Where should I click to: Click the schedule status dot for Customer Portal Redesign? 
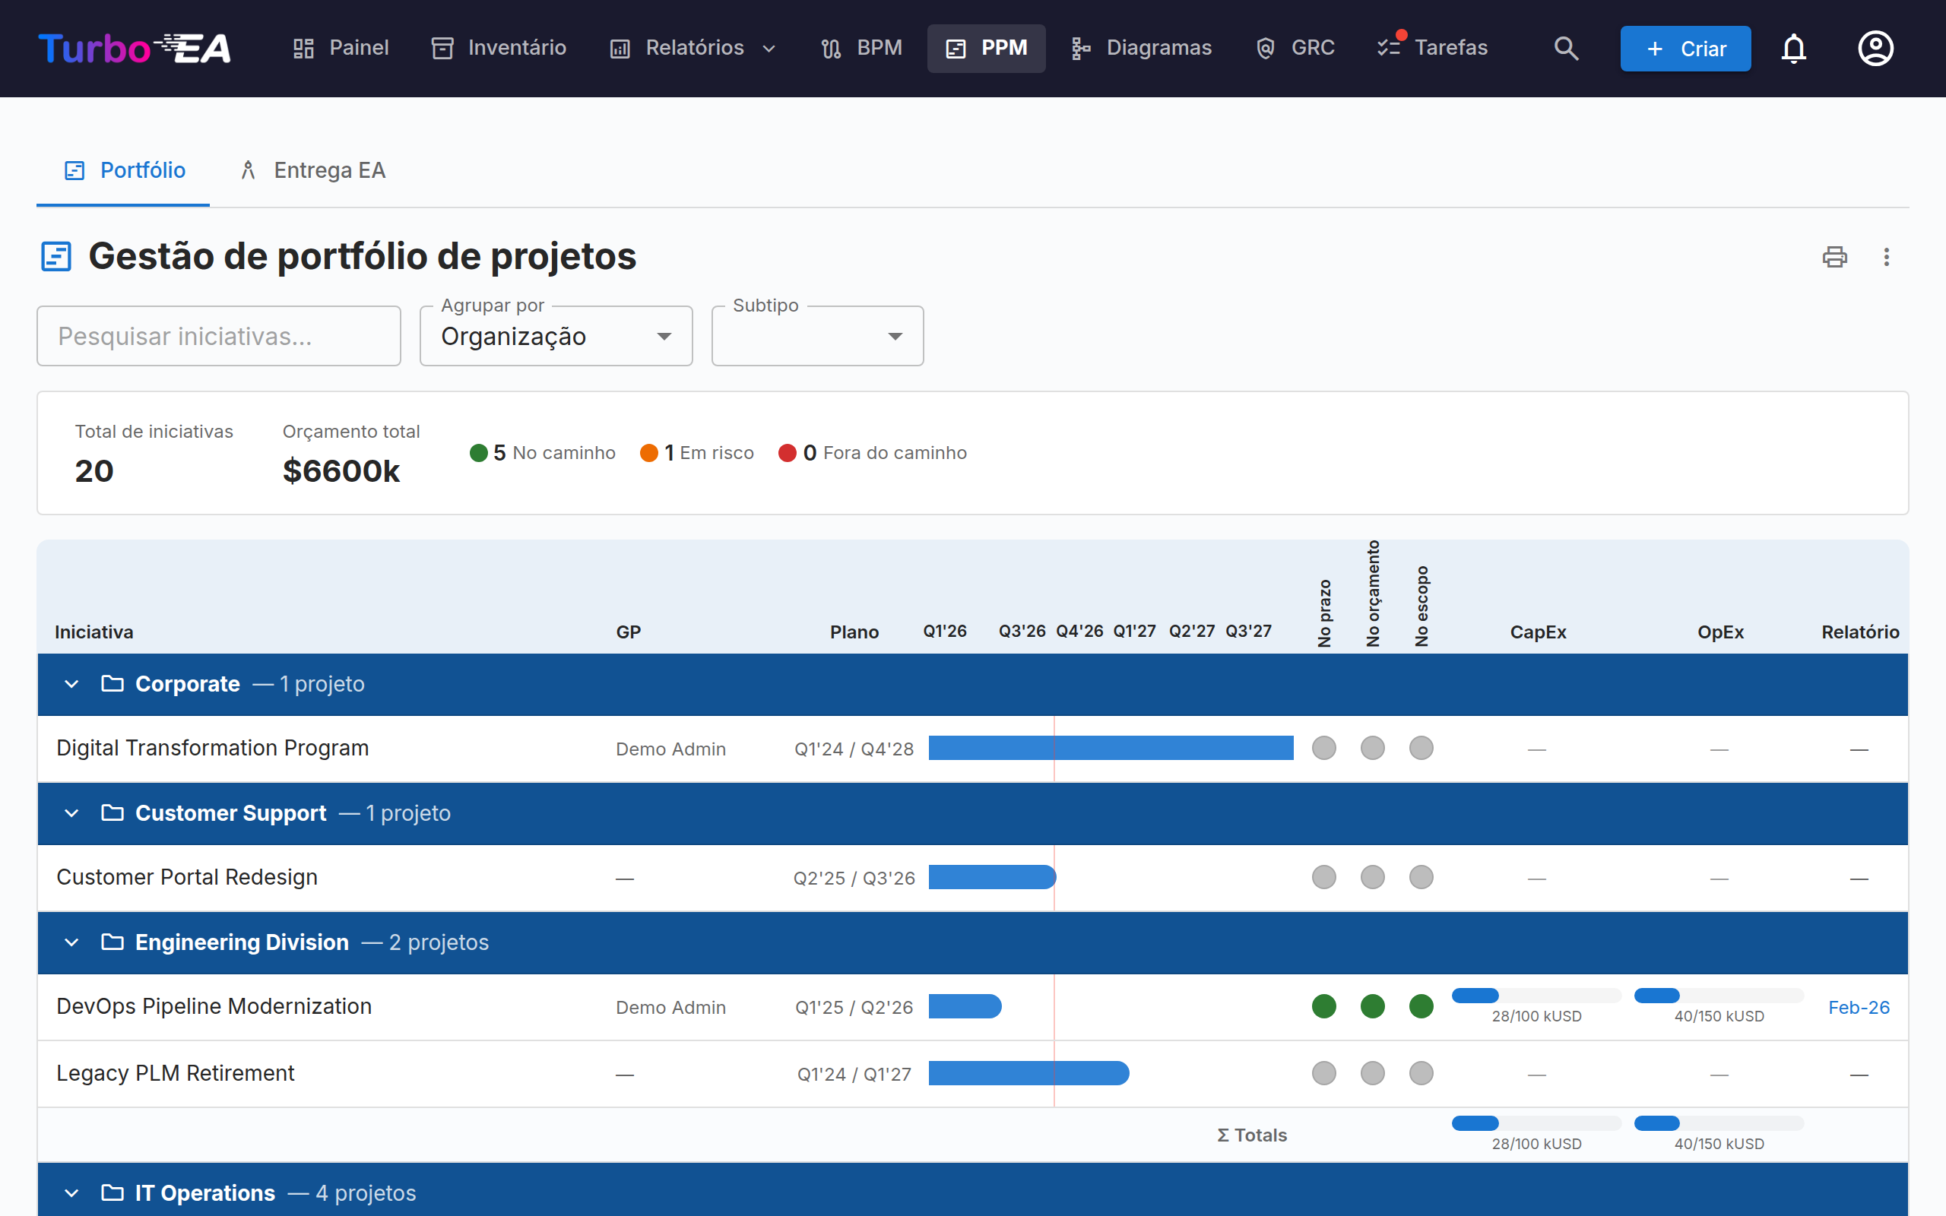click(x=1323, y=876)
